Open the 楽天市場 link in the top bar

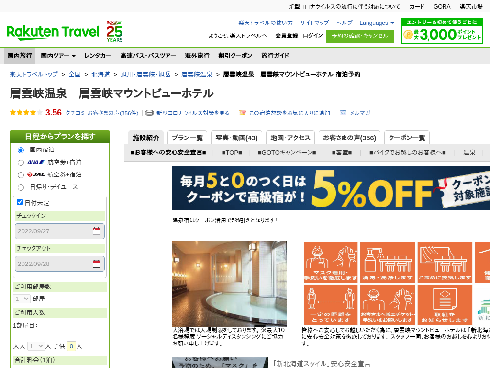click(471, 7)
